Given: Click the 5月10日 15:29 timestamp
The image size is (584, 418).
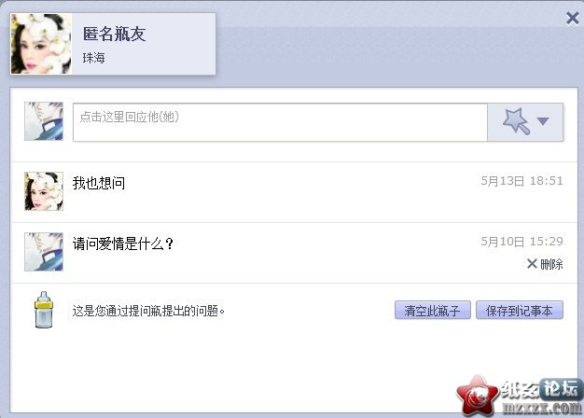Looking at the screenshot, I should (x=521, y=242).
